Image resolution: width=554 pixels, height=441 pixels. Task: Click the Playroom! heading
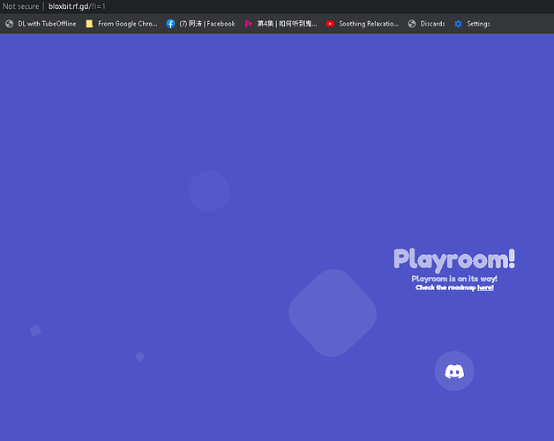(454, 259)
